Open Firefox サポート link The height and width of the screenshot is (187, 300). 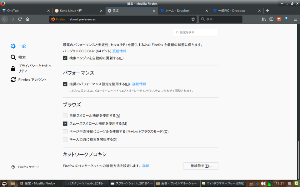coord(29,167)
